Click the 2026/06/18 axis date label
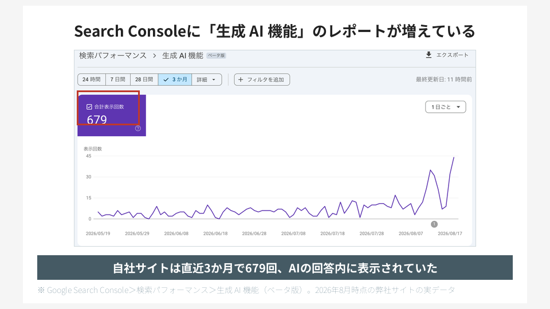Screen dimensions: 550x309 click(215, 233)
